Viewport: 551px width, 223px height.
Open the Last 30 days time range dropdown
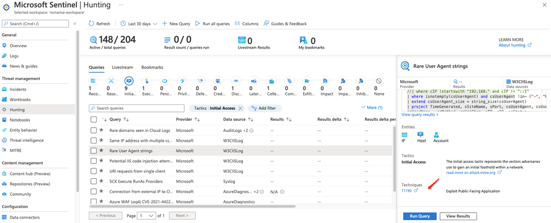(139, 24)
